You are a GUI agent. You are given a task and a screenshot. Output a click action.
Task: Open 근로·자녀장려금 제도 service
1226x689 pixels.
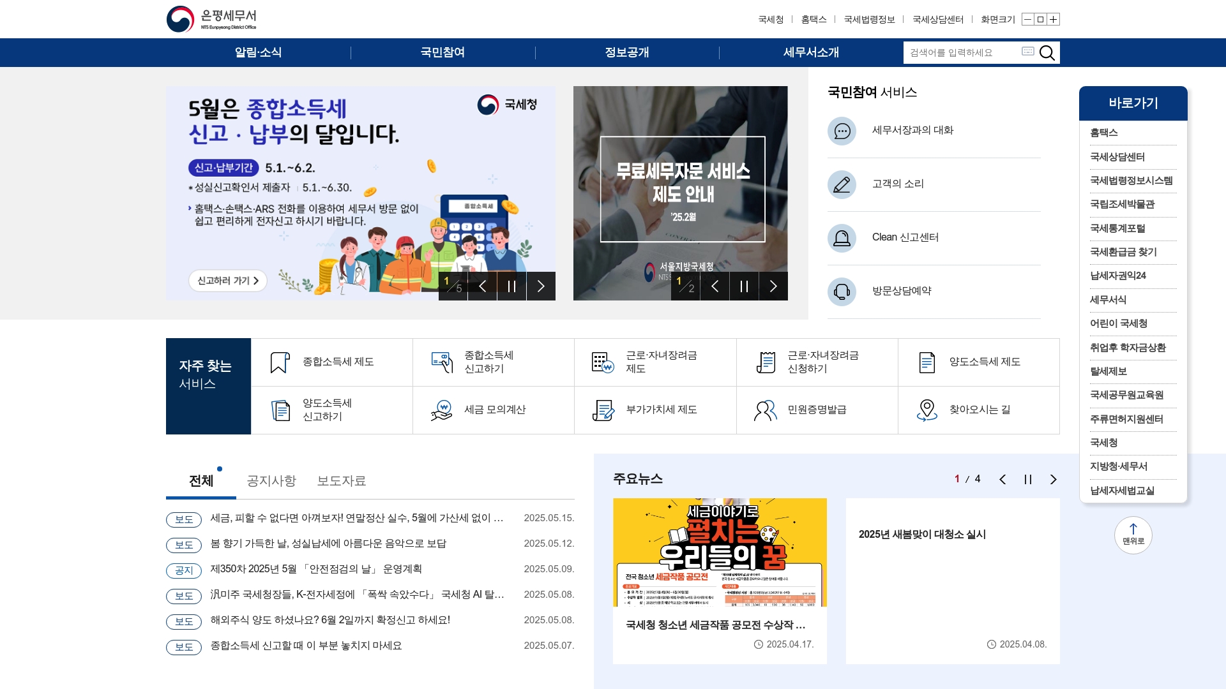pos(655,362)
